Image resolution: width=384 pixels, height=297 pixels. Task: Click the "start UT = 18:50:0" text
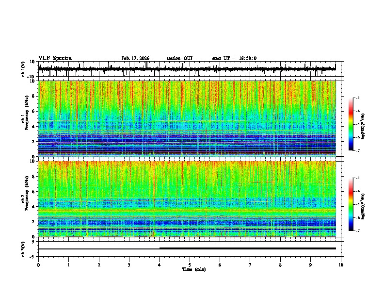tap(234, 58)
